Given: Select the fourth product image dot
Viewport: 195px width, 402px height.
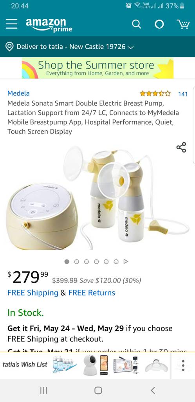Looking at the screenshot, I should (x=96, y=261).
